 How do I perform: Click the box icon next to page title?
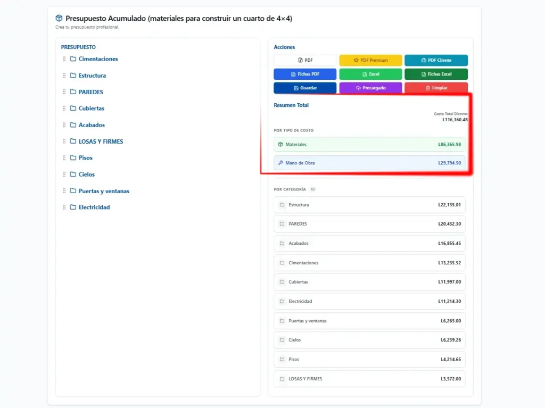point(59,19)
